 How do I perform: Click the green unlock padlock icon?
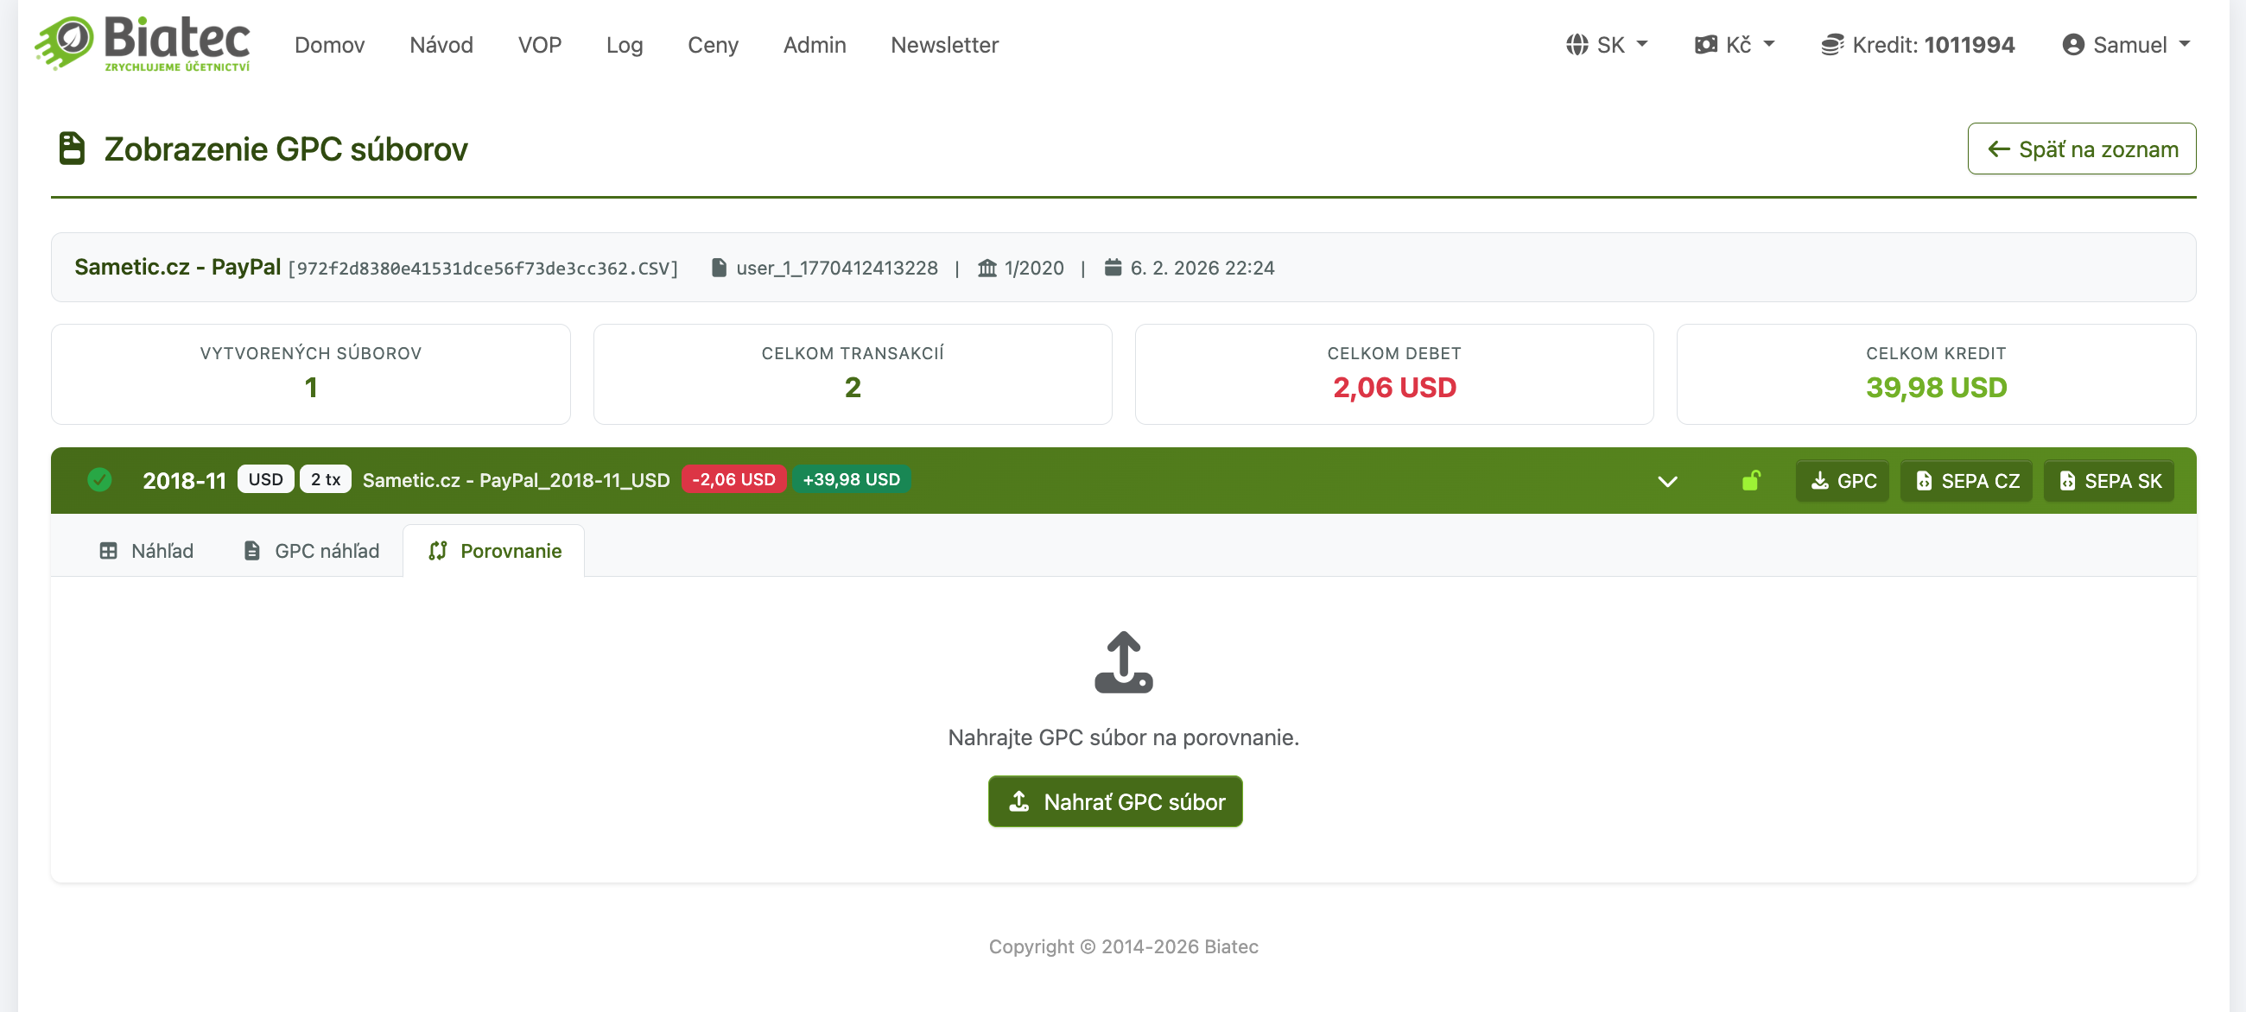[1751, 480]
